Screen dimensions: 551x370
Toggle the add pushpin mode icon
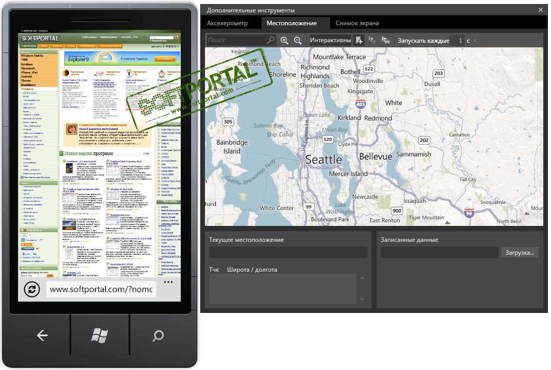359,40
